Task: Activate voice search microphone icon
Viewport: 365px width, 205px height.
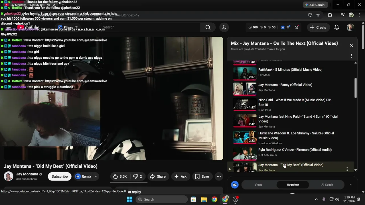Action: (224, 27)
